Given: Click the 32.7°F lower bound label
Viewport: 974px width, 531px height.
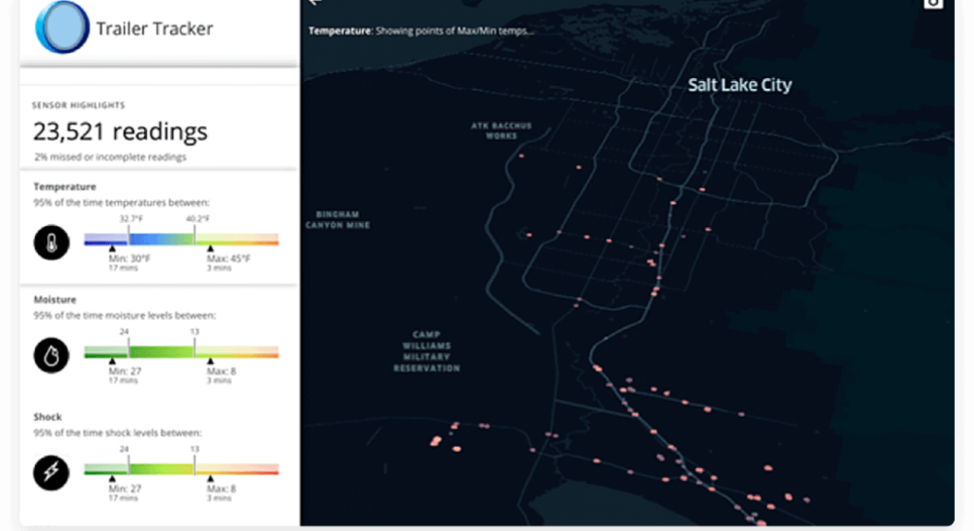Looking at the screenshot, I should point(131,219).
